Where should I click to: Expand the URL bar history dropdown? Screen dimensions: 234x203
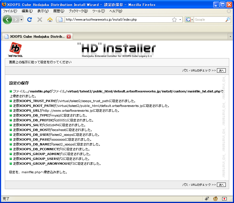[x=180, y=20]
